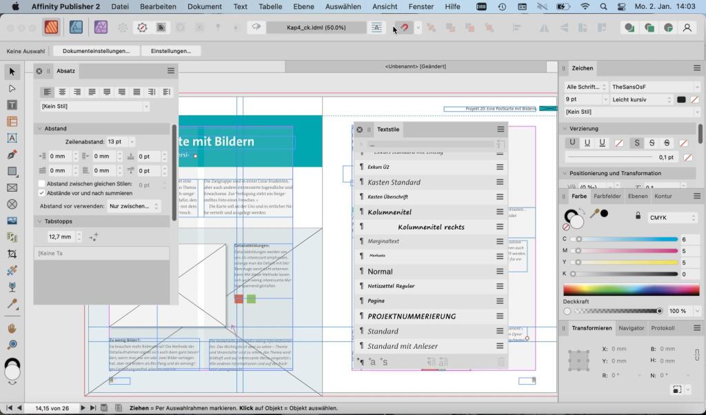Select the Pen tool in the left toolbar
706x415 pixels.
[x=11, y=154]
